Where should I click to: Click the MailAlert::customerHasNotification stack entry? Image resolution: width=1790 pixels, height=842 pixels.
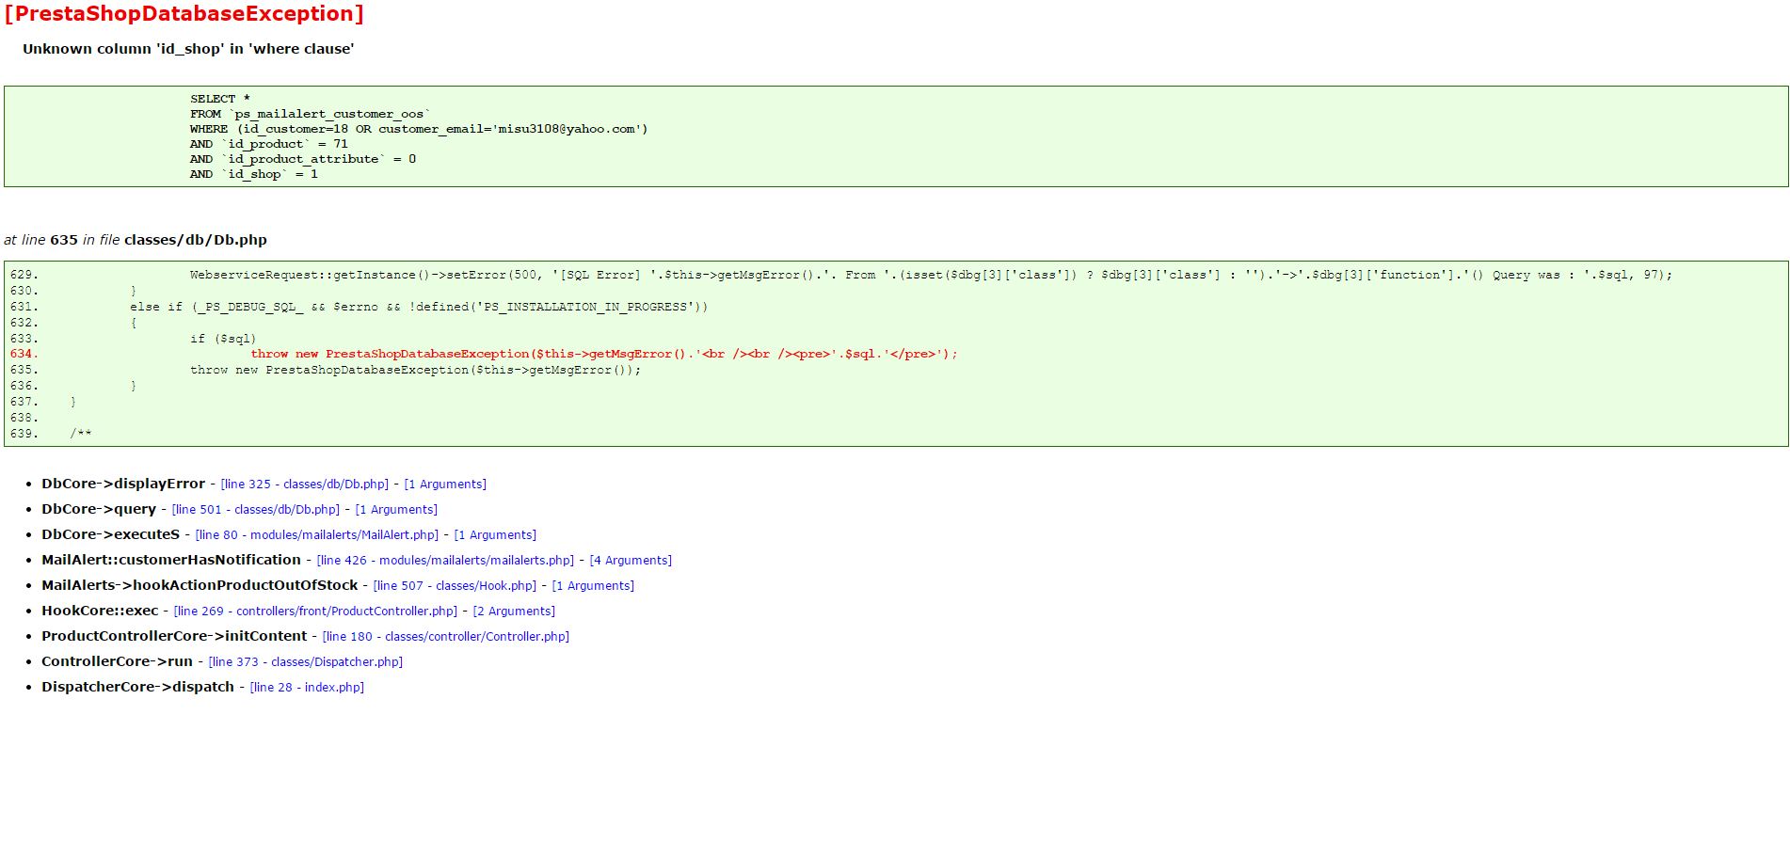click(x=171, y=560)
